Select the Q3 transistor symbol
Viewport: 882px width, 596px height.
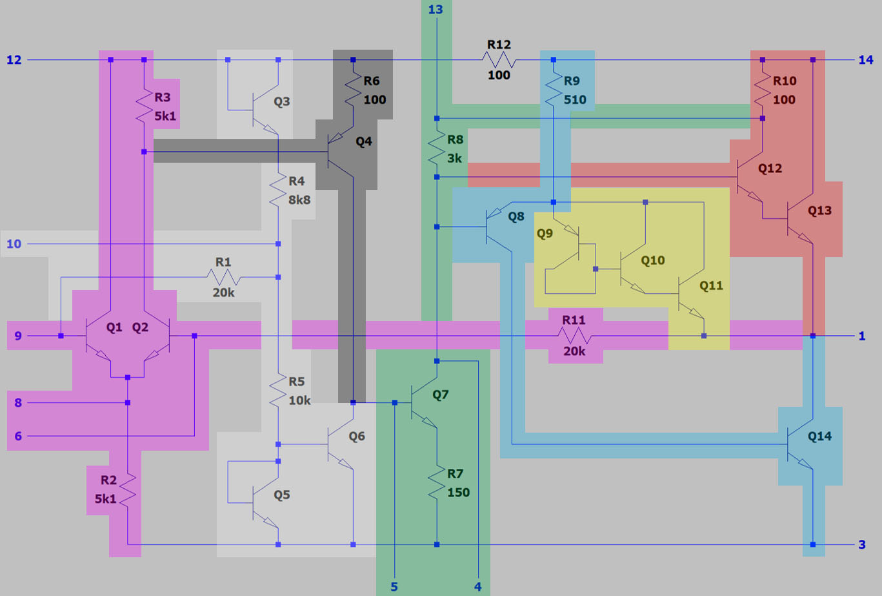[x=263, y=110]
